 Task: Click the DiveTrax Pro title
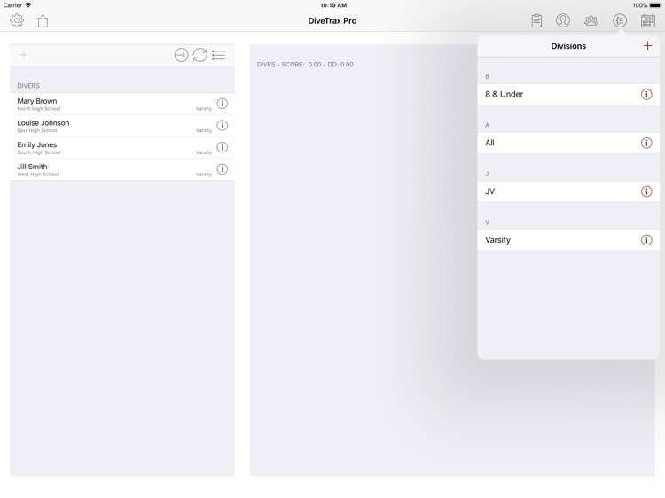click(x=332, y=20)
